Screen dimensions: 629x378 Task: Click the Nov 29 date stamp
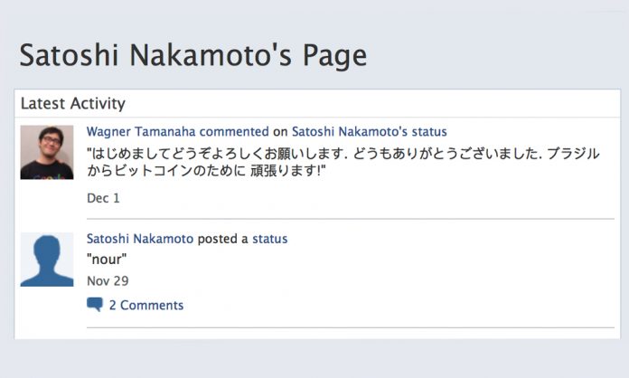click(x=108, y=281)
